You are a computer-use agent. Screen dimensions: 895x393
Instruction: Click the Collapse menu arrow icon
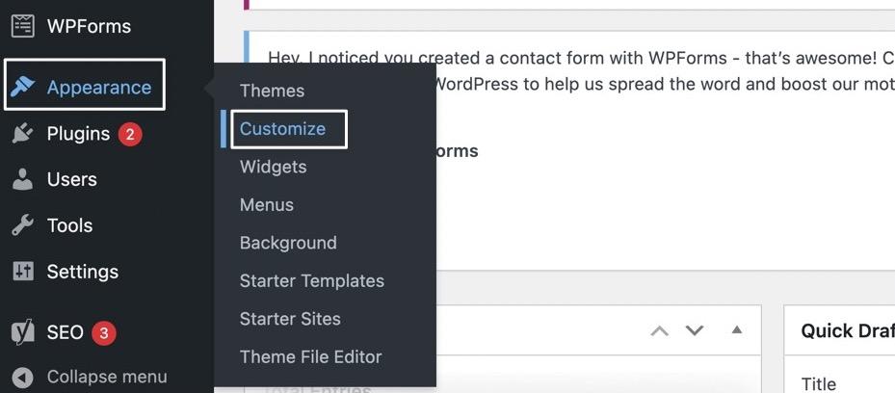[x=23, y=378]
